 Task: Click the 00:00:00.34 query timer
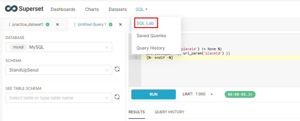[x=240, y=94]
